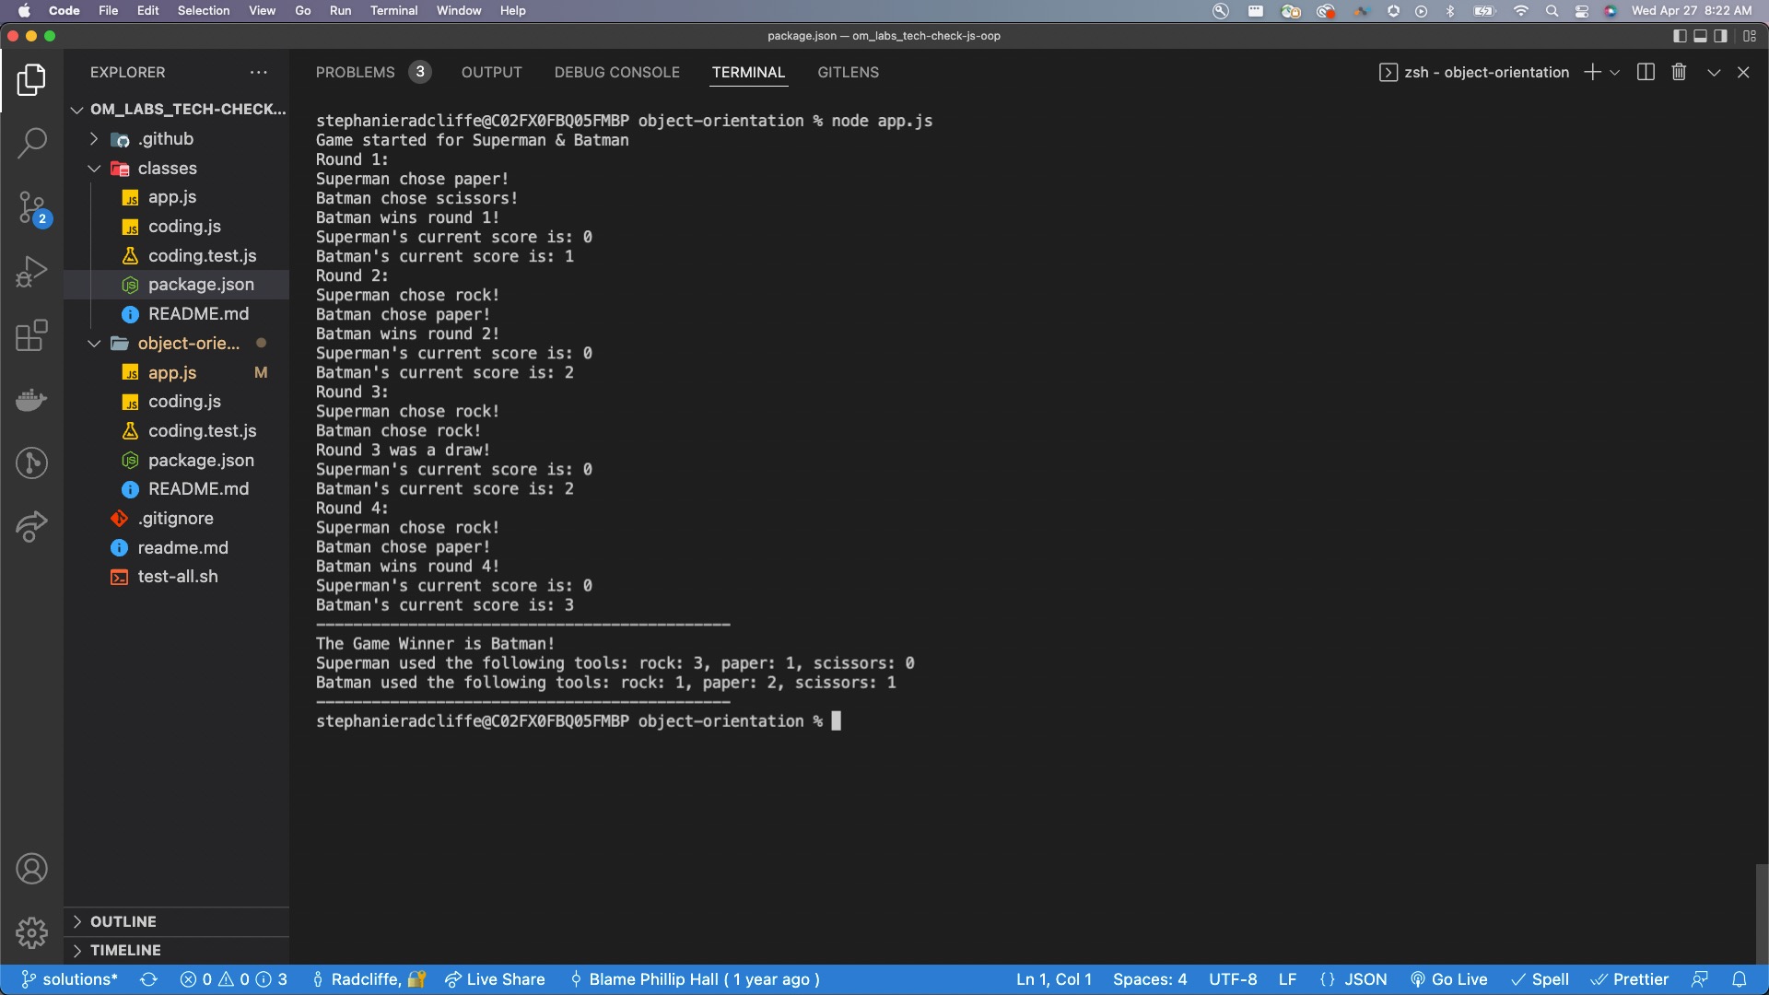The image size is (1769, 995).
Task: Switch to the GITLENS tab
Action: click(x=848, y=72)
